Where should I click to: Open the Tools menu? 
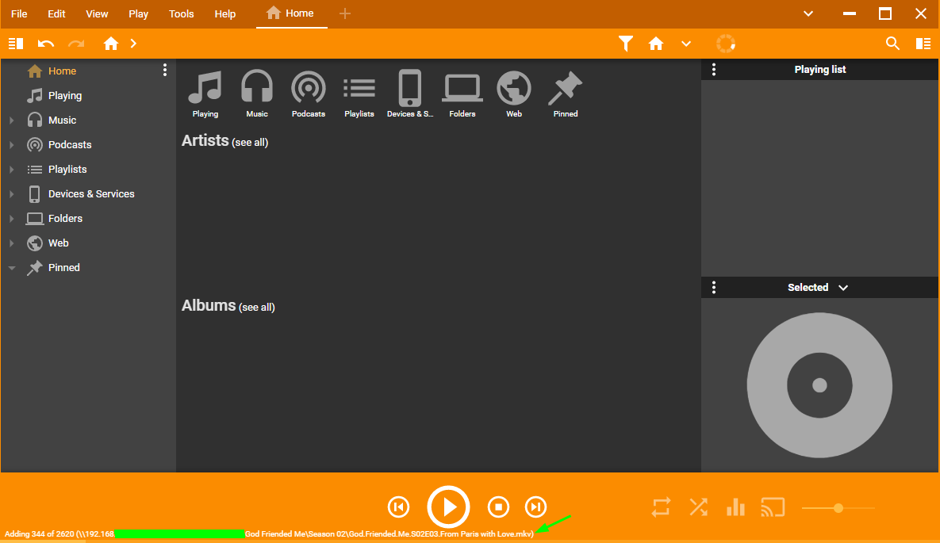pyautogui.click(x=181, y=14)
